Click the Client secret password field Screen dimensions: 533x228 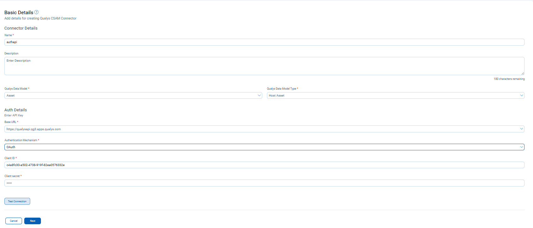(x=264, y=183)
